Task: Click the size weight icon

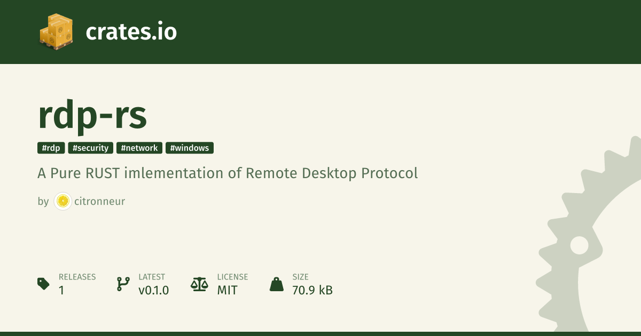Action: [x=277, y=284]
